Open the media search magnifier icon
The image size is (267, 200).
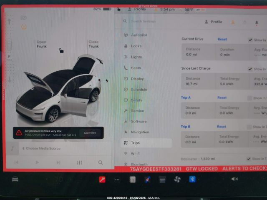point(101,162)
